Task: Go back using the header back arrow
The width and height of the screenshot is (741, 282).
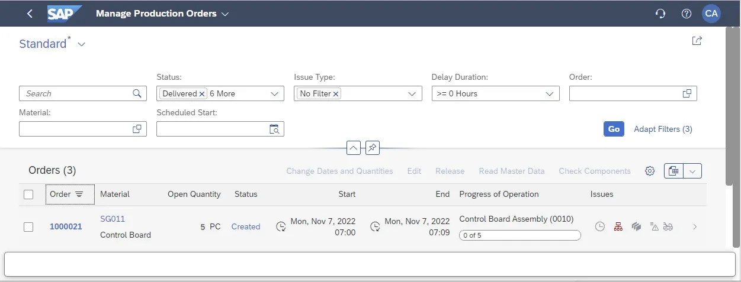Action: [30, 14]
